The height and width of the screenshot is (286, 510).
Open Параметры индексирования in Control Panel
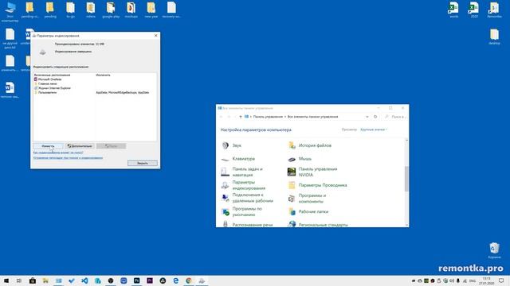(243, 185)
